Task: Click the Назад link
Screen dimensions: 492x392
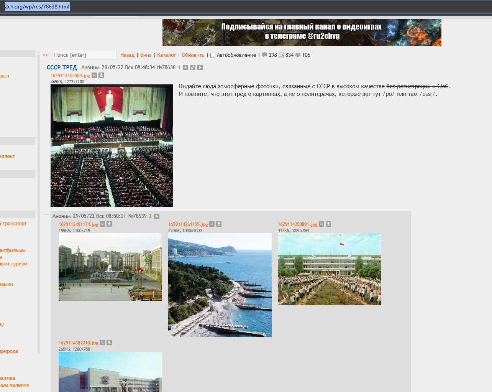Action: [x=127, y=55]
